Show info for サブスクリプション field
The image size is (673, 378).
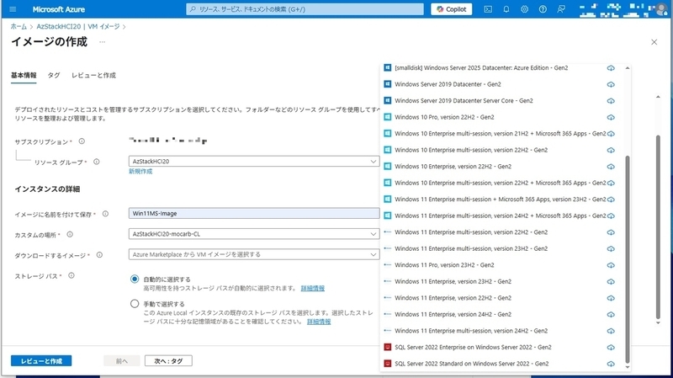click(82, 141)
